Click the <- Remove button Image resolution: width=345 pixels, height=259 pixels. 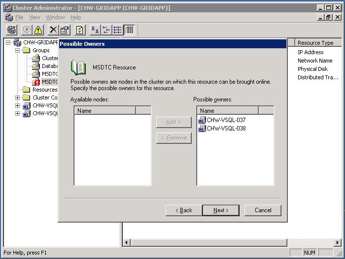coord(173,138)
